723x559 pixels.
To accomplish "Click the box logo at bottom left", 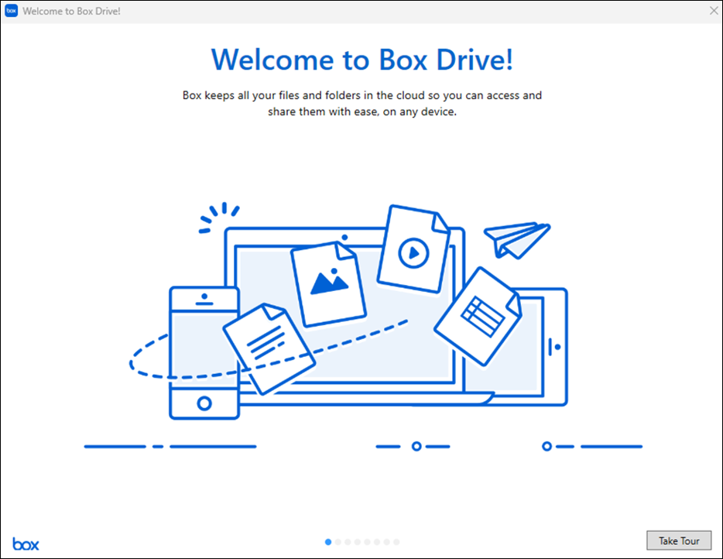I will tap(26, 544).
